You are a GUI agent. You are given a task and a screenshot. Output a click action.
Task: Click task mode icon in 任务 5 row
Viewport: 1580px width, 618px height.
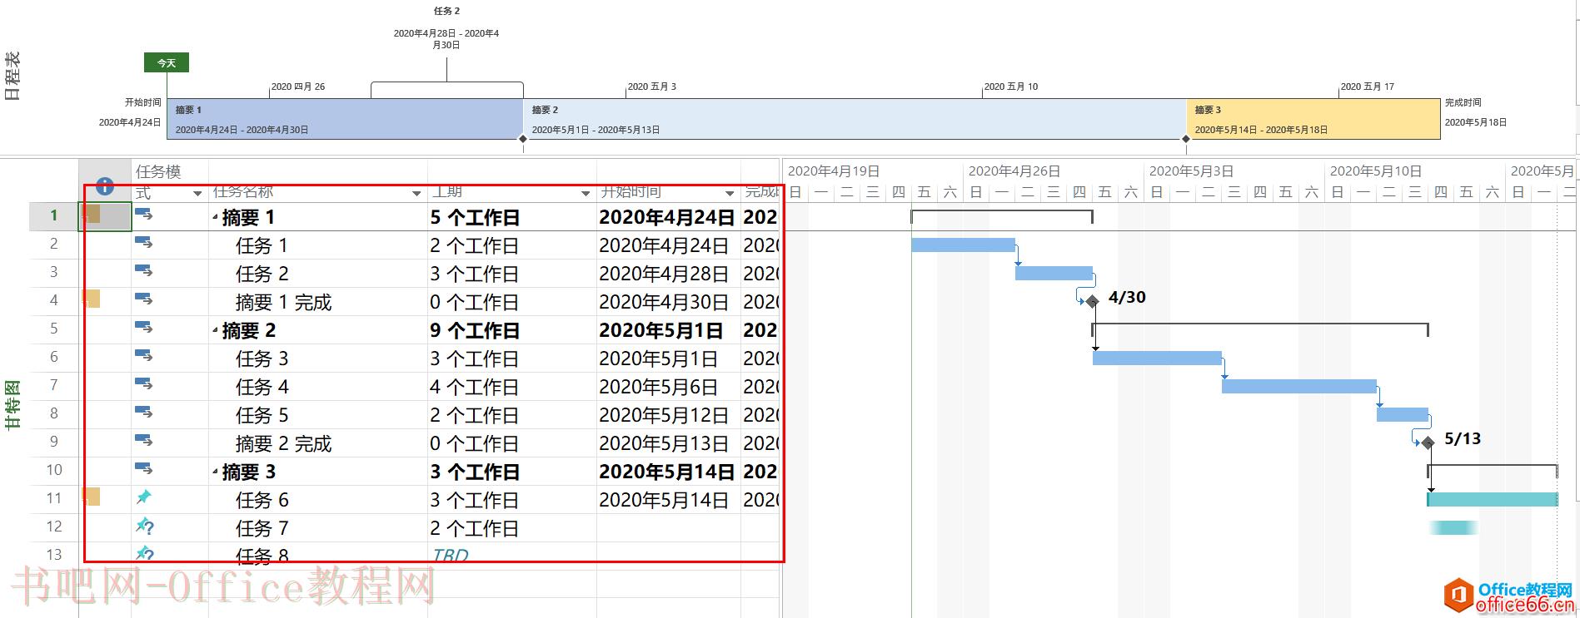click(x=144, y=413)
